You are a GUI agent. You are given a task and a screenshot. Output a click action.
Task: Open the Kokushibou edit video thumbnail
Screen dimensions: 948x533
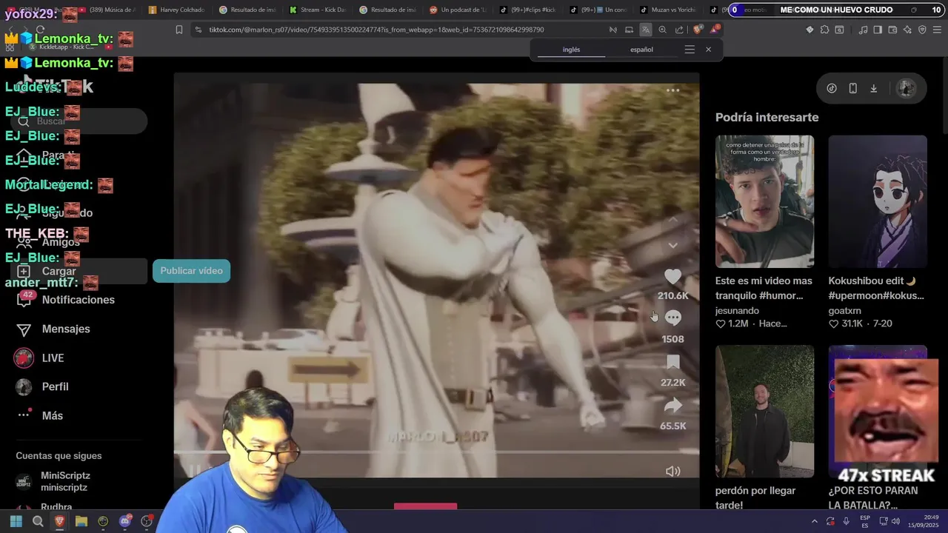tap(878, 201)
